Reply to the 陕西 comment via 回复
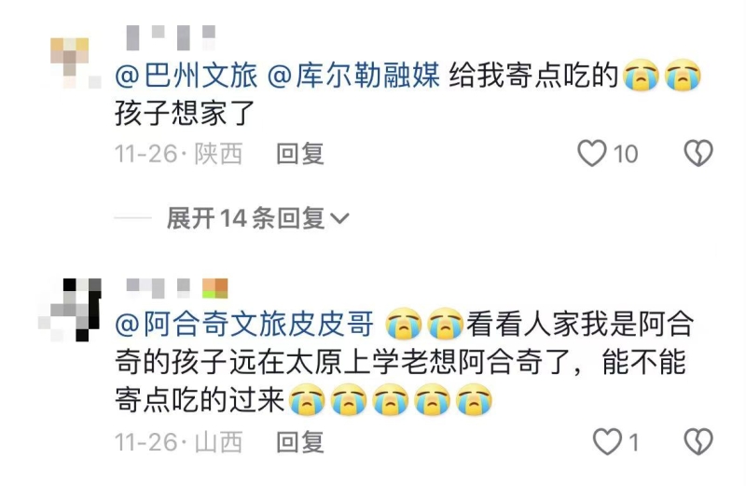This screenshot has height=486, width=746. 300,154
